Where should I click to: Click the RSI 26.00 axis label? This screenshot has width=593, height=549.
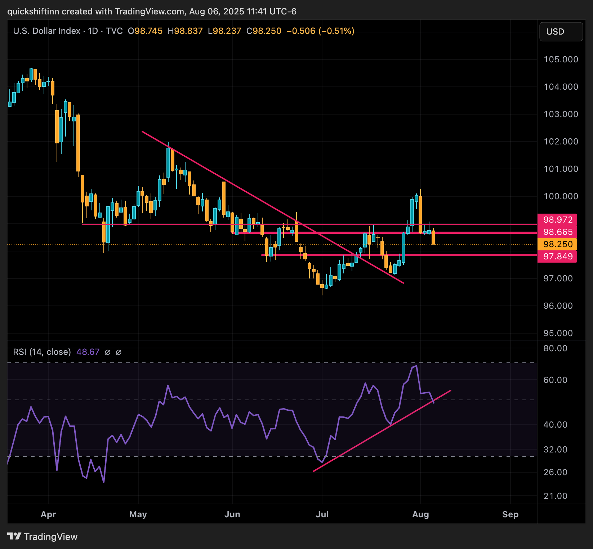pos(556,472)
